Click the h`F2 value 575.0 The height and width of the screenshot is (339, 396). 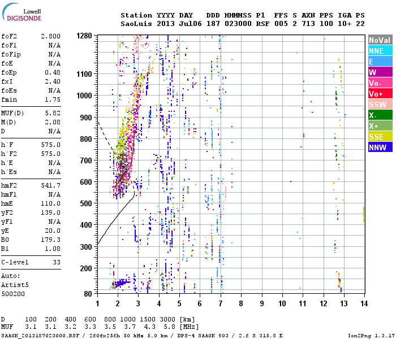tap(50, 154)
